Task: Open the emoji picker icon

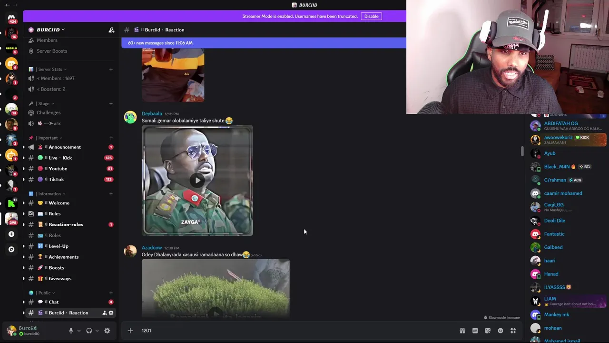Action: [x=501, y=331]
